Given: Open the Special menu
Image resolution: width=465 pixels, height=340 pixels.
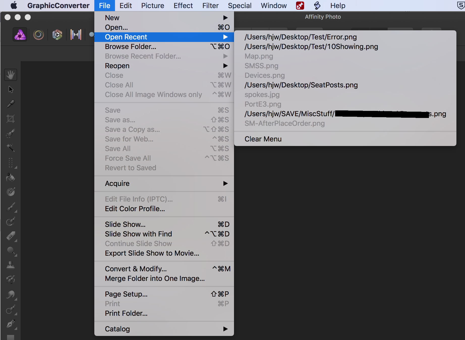Looking at the screenshot, I should pos(240,5).
